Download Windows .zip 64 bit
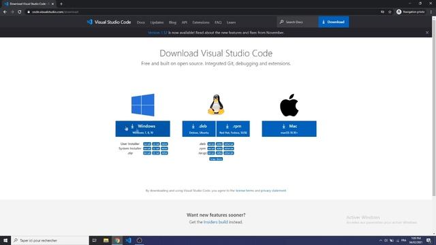The image size is (436, 245). pos(147,153)
